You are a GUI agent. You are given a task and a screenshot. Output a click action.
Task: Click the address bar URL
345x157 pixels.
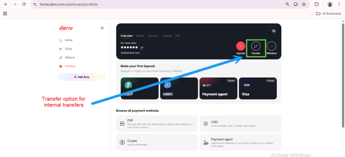(69, 4)
